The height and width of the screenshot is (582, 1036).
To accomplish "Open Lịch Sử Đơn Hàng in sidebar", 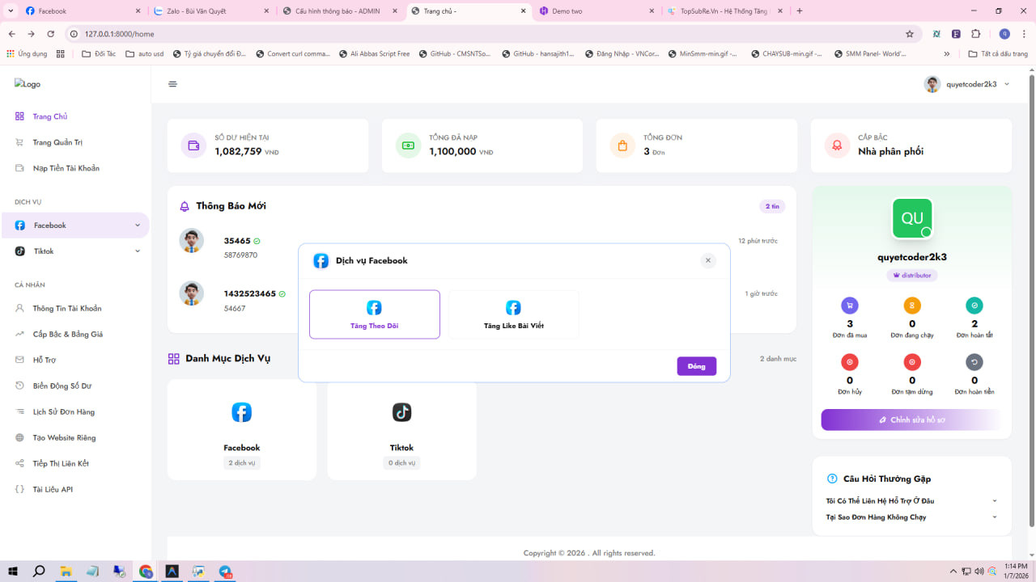I will point(63,412).
